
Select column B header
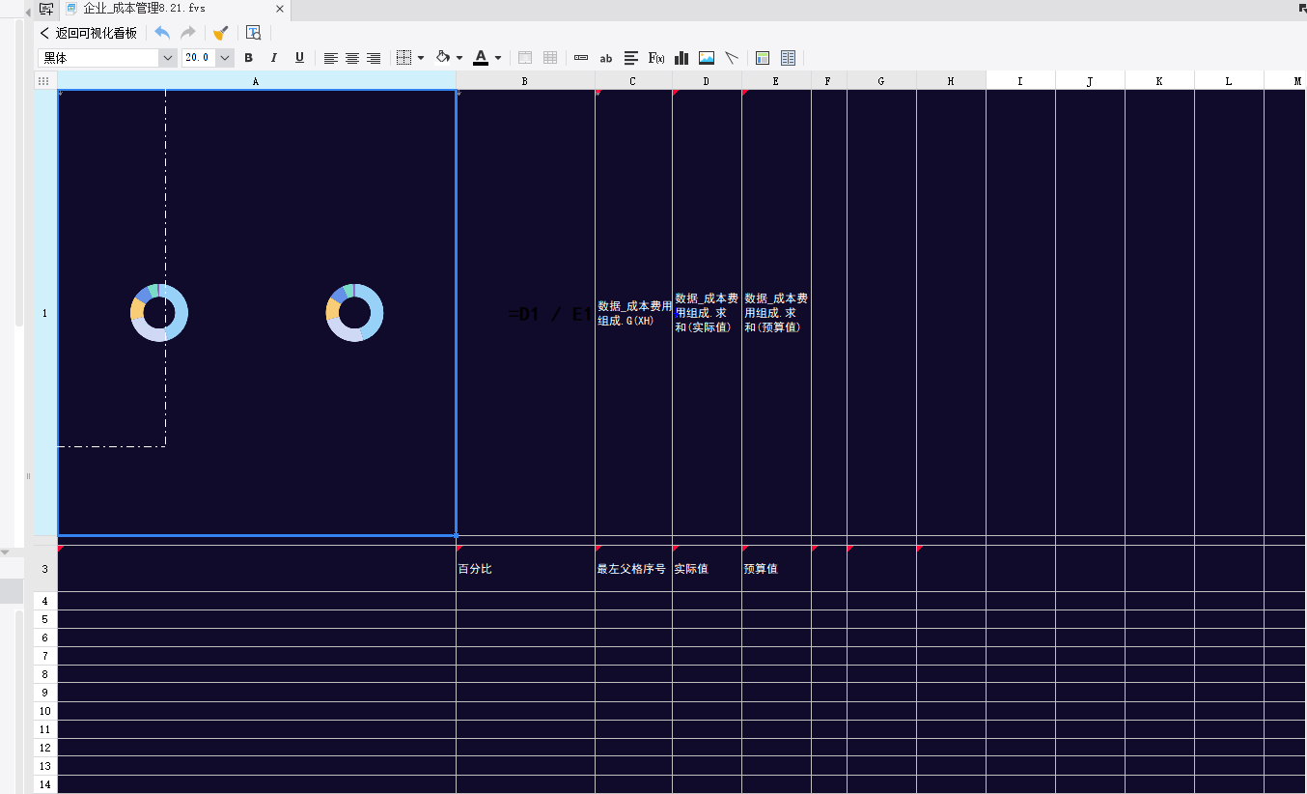(x=525, y=82)
